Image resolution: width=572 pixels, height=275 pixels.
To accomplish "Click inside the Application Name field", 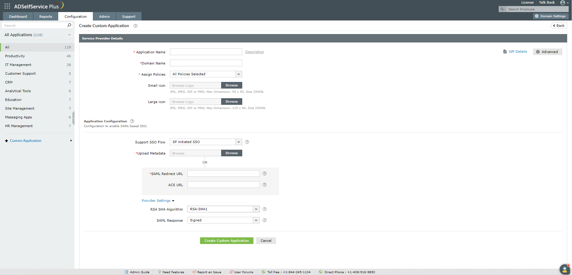I will 206,52.
